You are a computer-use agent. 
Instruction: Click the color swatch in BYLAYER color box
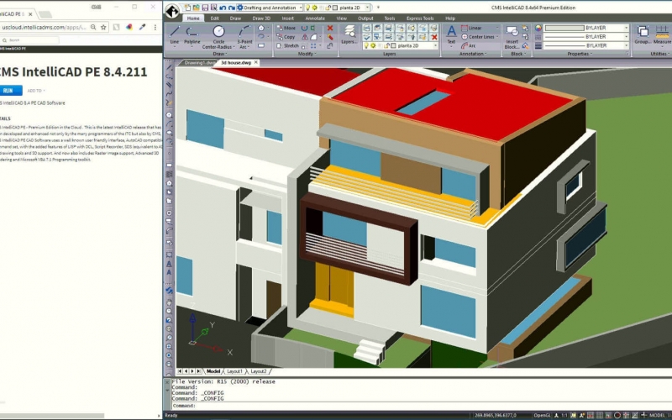point(564,28)
